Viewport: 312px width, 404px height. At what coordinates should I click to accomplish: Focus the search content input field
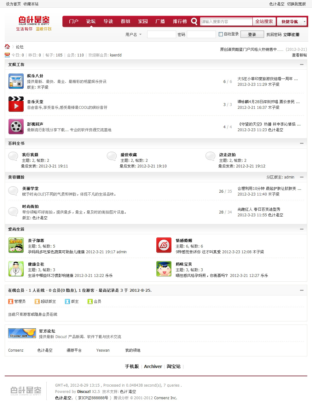pos(226,22)
